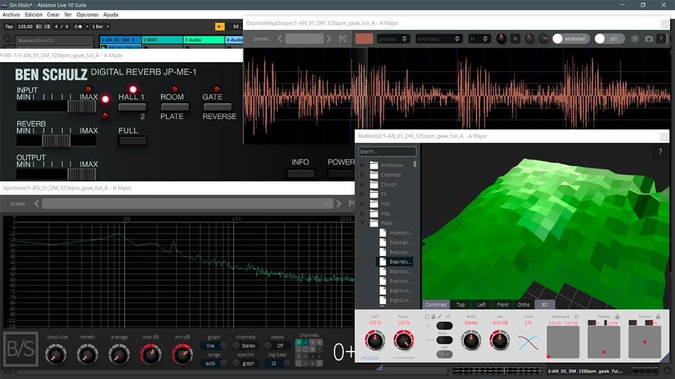This screenshot has height=379, width=675.
Task: Click the yellow arrow toggle in Ableton's top bar
Action: tap(219, 26)
